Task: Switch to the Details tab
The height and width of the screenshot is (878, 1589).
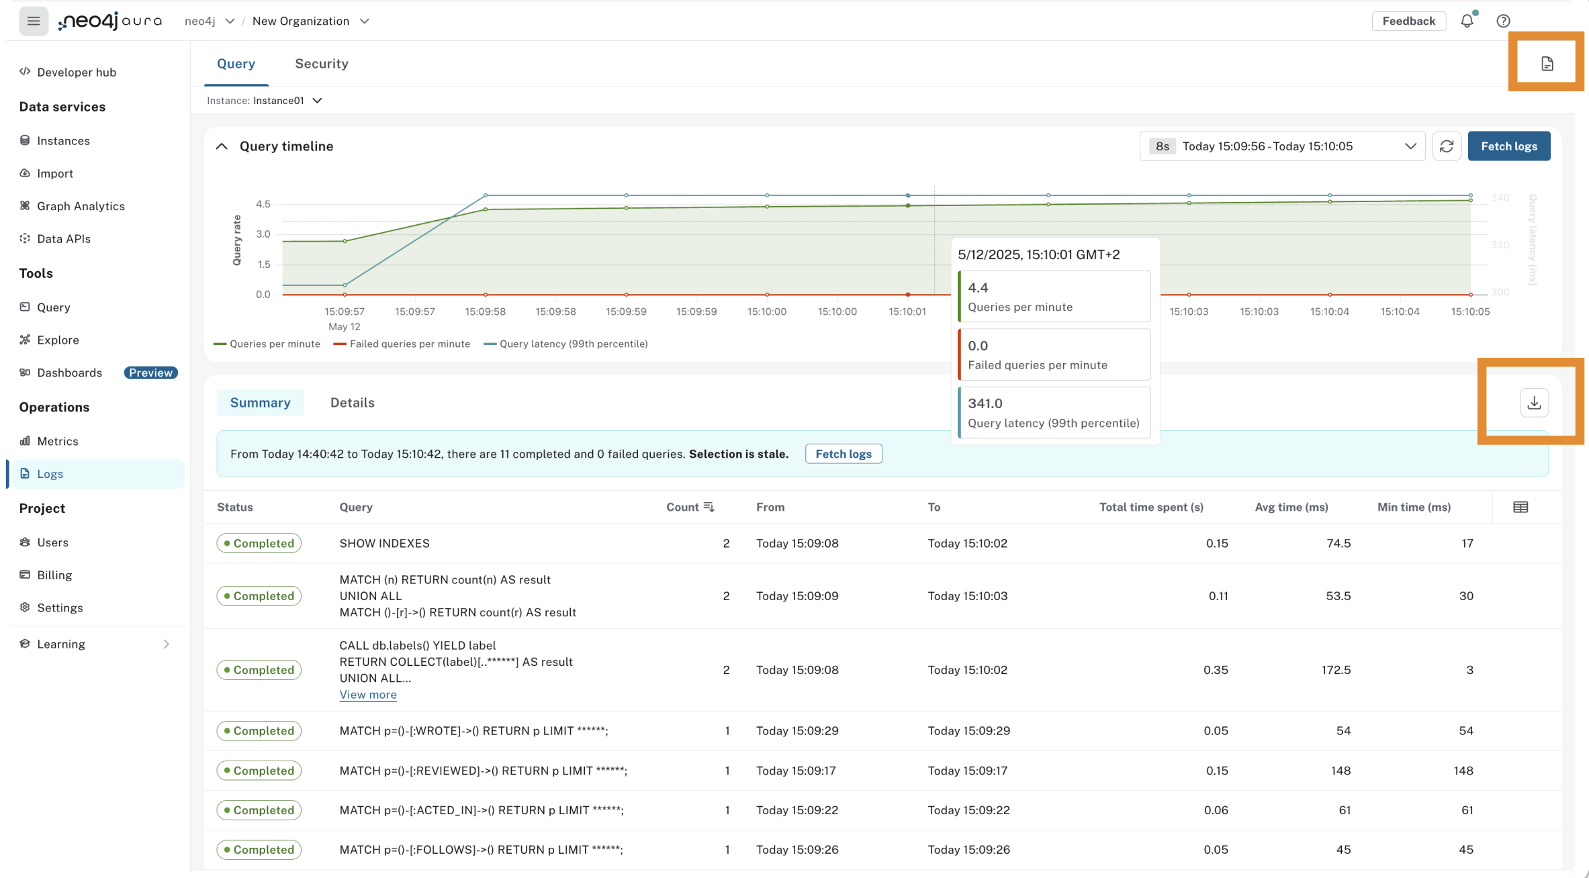Action: click(x=352, y=403)
